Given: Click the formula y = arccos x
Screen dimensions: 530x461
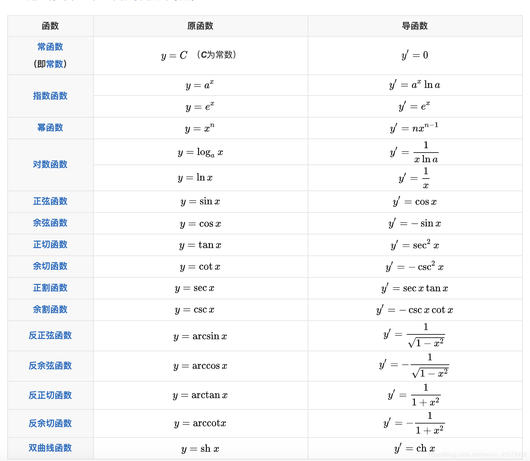Looking at the screenshot, I should (x=200, y=366).
